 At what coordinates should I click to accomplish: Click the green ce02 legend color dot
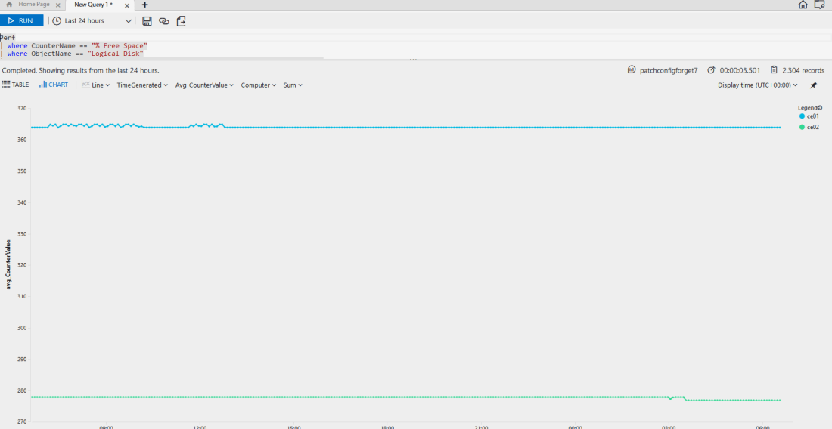(x=802, y=127)
